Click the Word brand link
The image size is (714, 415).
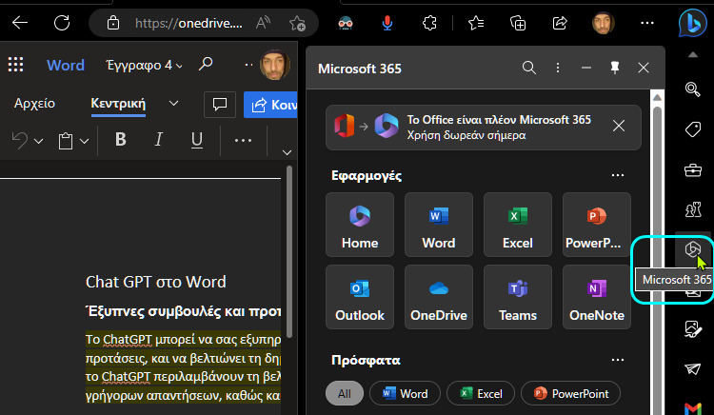tap(66, 65)
